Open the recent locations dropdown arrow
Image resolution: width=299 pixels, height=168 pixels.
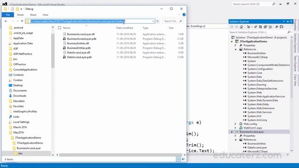[x=18, y=21]
